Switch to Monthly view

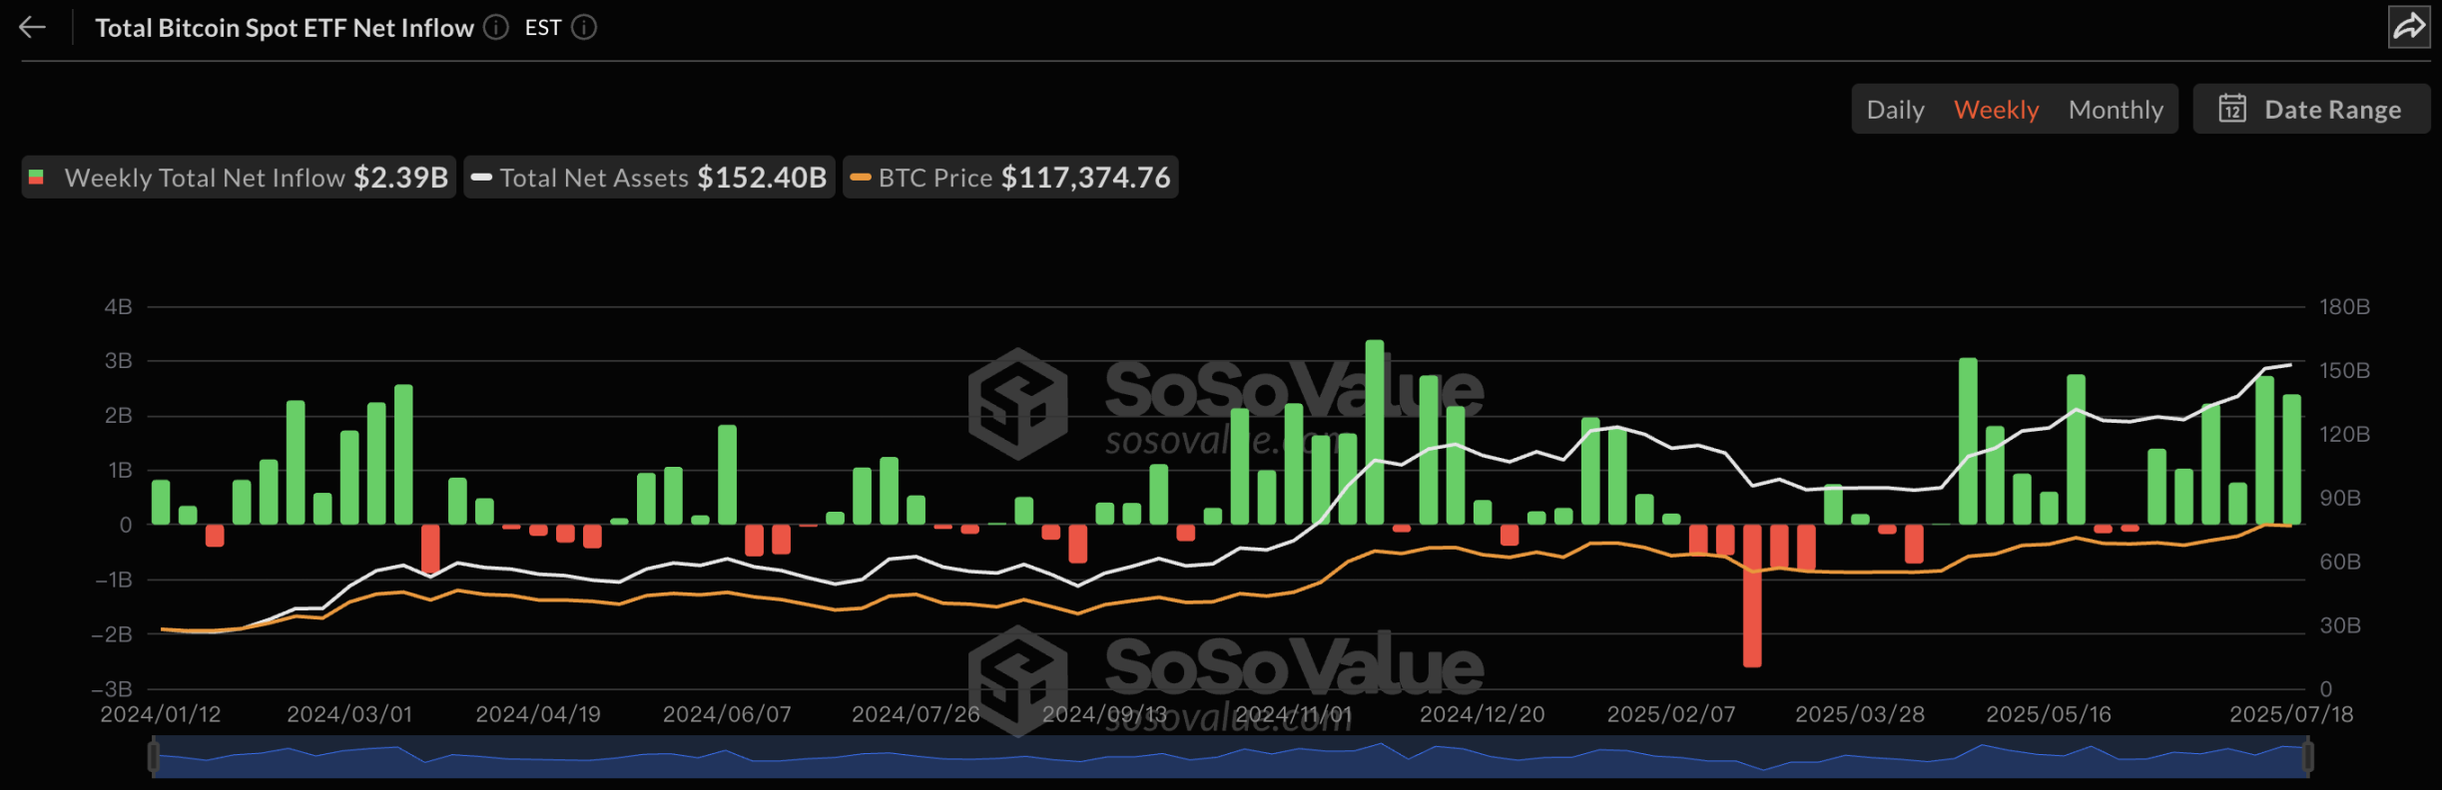pyautogui.click(x=2116, y=110)
